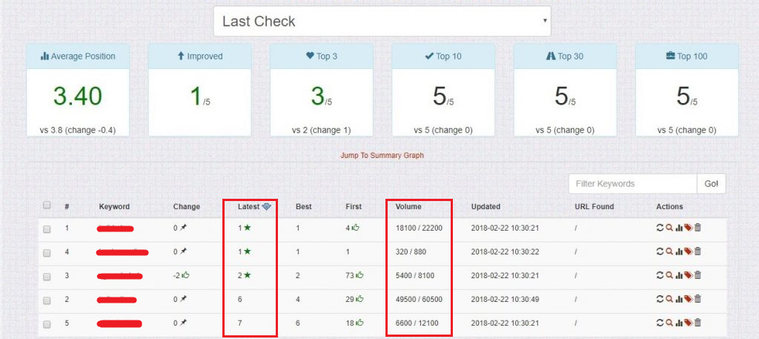Sort table by URL Found column header
759x339 pixels.
pos(594,206)
